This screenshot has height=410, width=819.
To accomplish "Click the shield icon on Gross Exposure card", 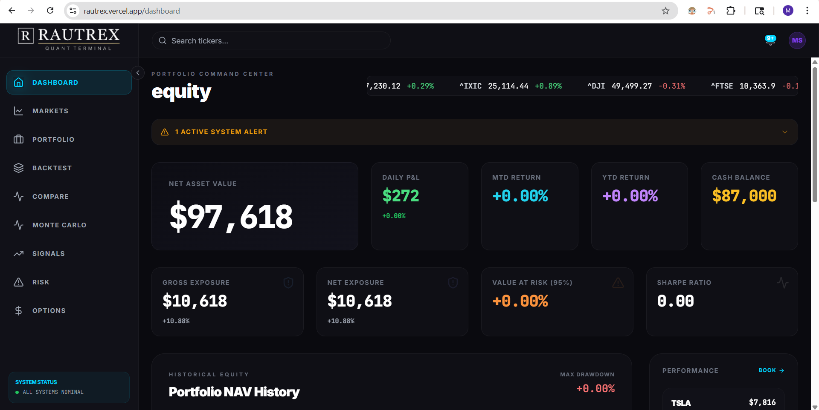I will (288, 282).
